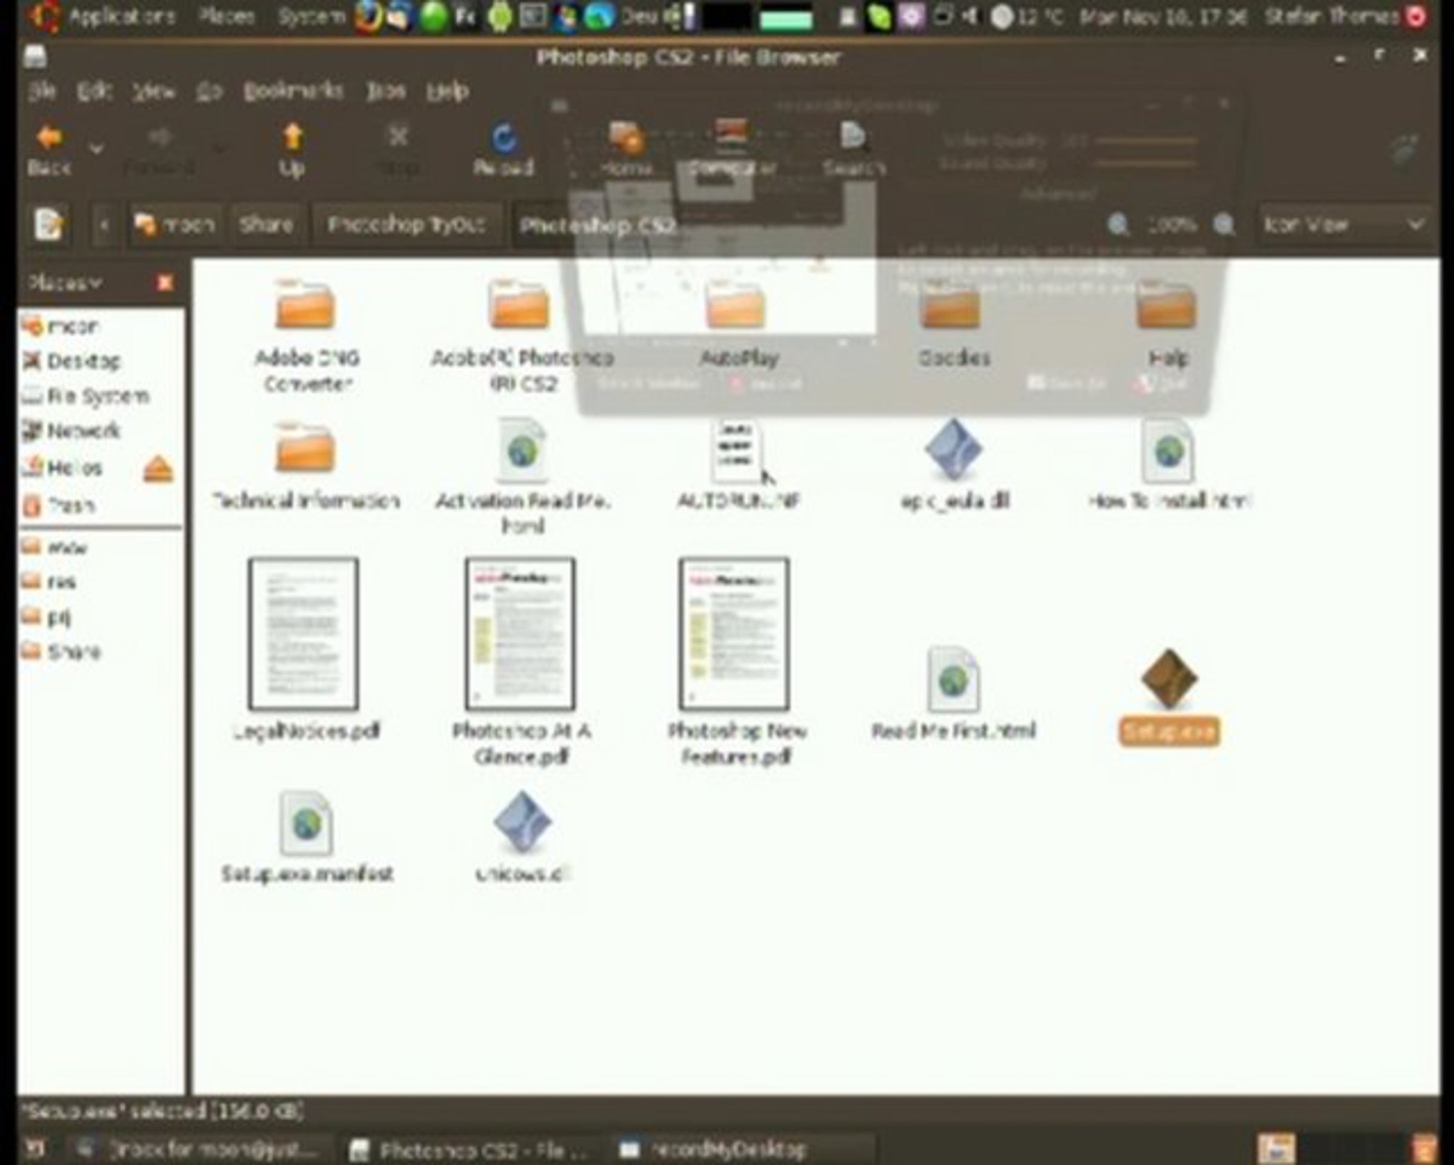1454x1165 pixels.
Task: Open the Go menu
Action: pyautogui.click(x=209, y=91)
